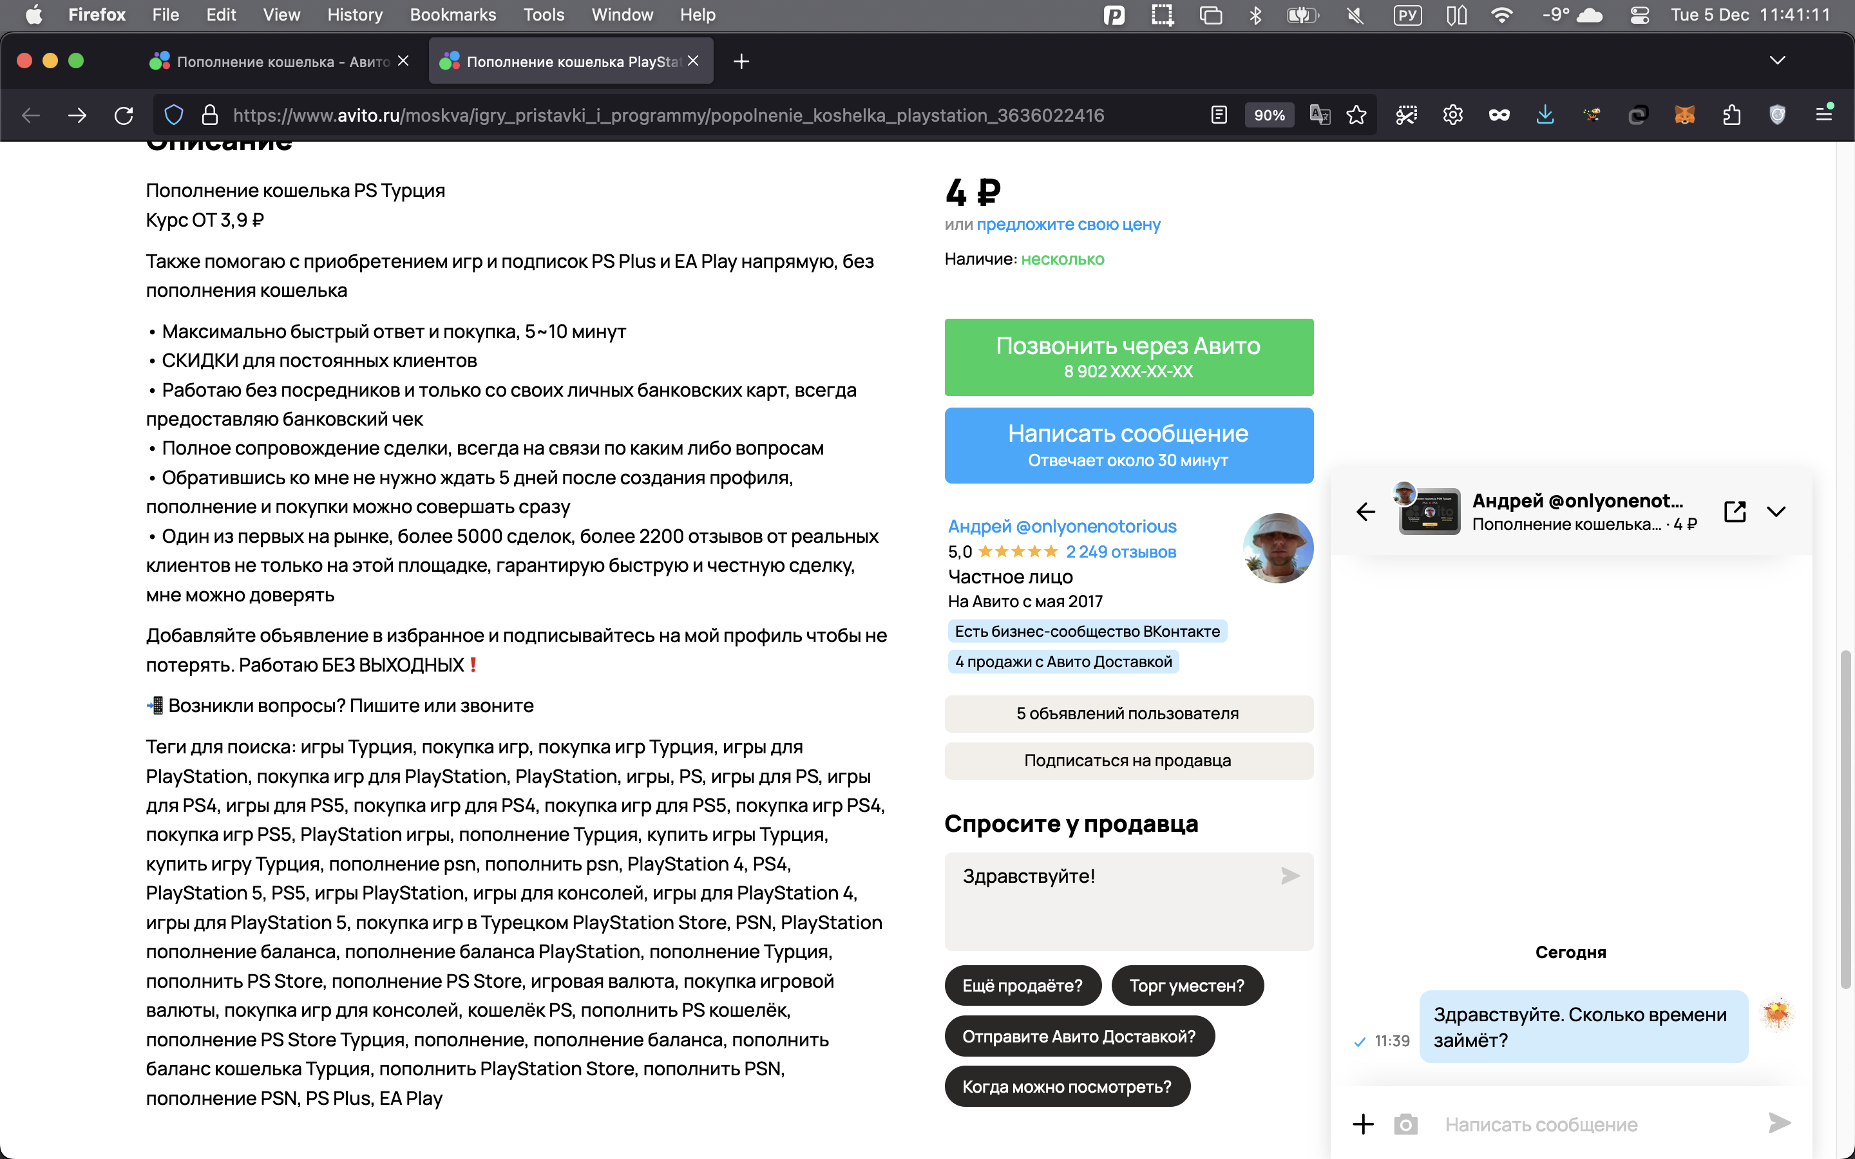Viewport: 1855px width, 1159px height.
Task: Collapse the chat widget with chevron
Action: [1777, 511]
